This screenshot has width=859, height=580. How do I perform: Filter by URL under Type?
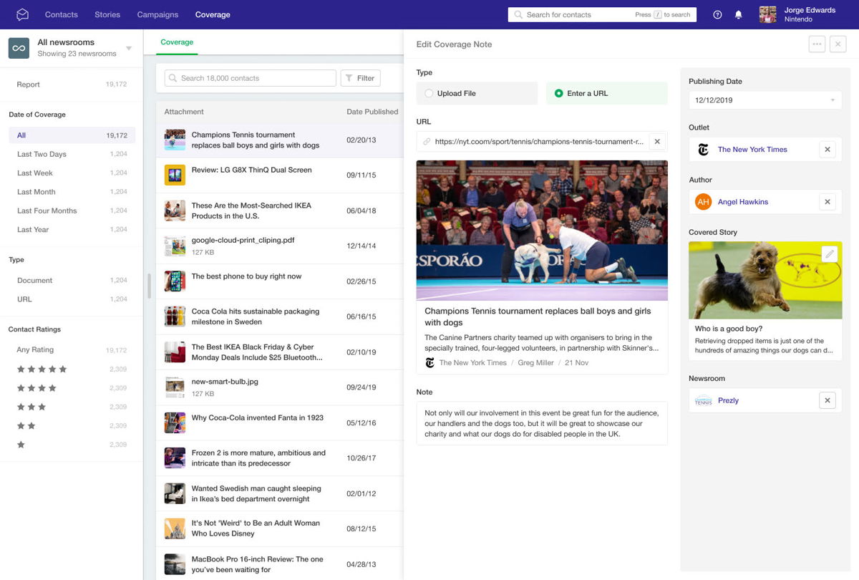pyautogui.click(x=72, y=299)
